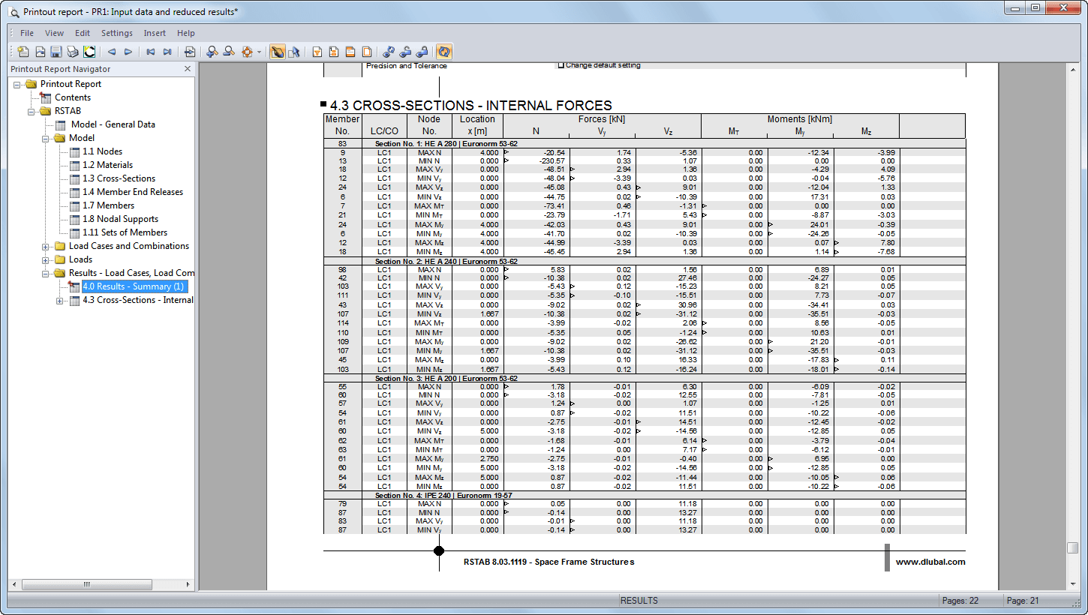Activate the Zoom In magnifier tool
The image size is (1088, 615).
pyautogui.click(x=212, y=52)
